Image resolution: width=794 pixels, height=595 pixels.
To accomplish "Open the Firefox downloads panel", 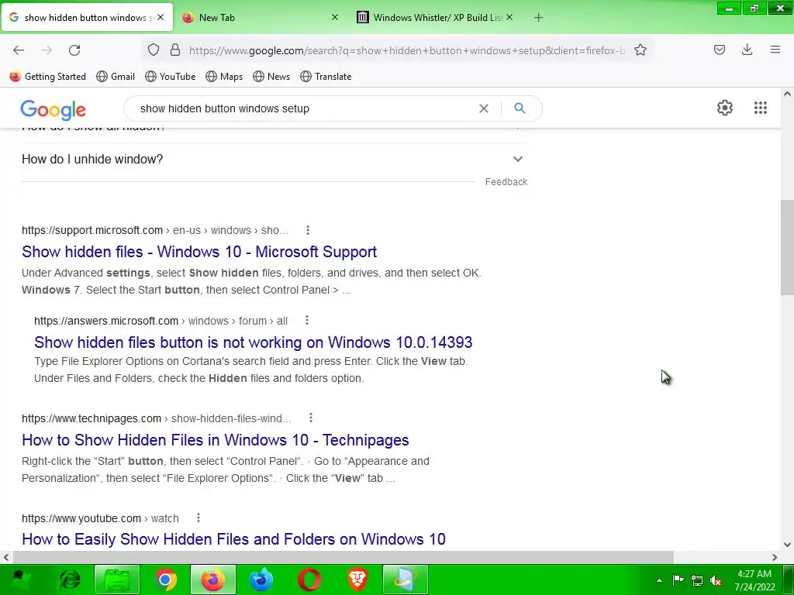I will [747, 50].
